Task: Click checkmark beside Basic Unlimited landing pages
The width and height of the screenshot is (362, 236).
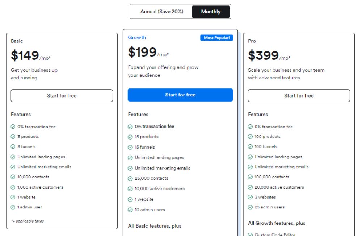Action: click(x=13, y=157)
